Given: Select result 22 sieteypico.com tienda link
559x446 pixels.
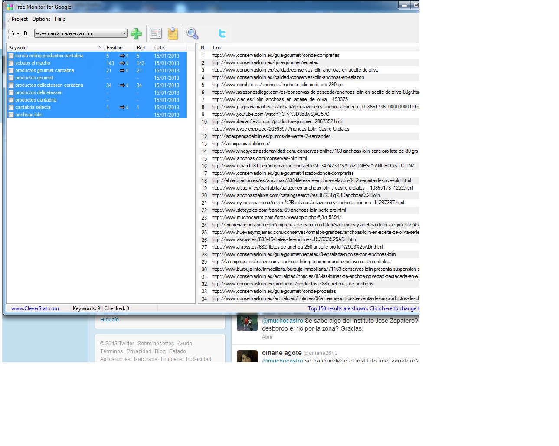Looking at the screenshot, I should pos(279,210).
